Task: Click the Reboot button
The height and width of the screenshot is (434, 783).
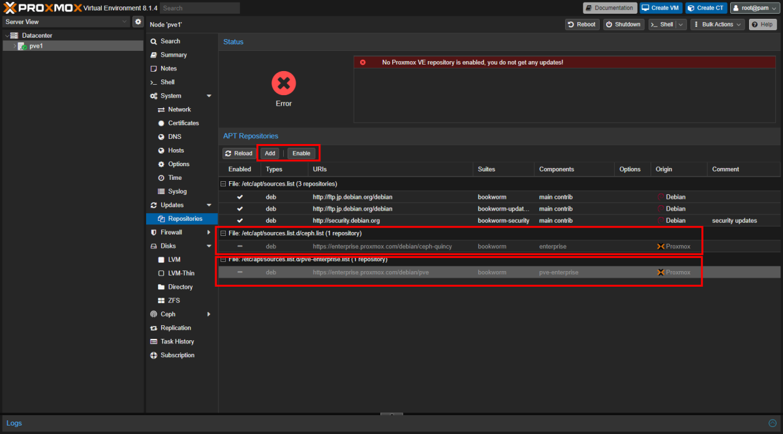Action: click(x=582, y=24)
